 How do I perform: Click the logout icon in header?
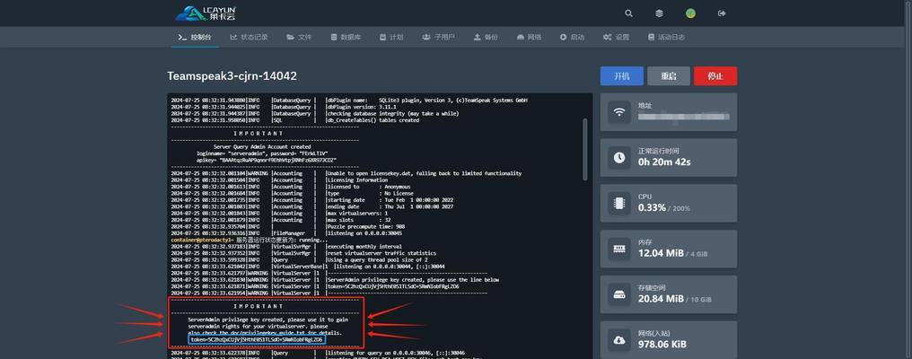click(722, 13)
